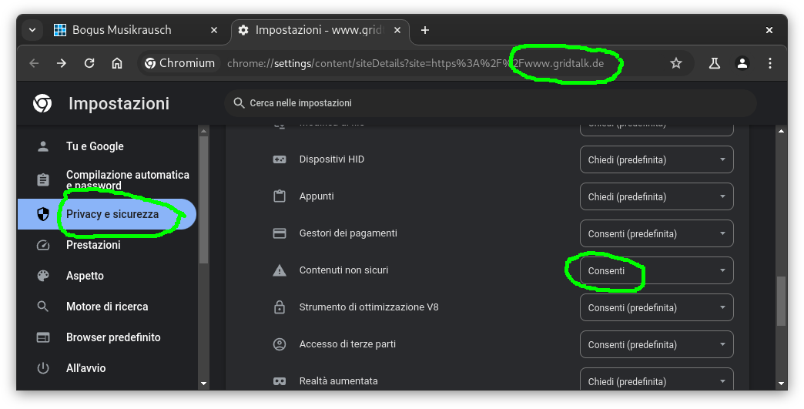
Task: Change the Contenuti non sicuri dropdown
Action: click(x=656, y=270)
